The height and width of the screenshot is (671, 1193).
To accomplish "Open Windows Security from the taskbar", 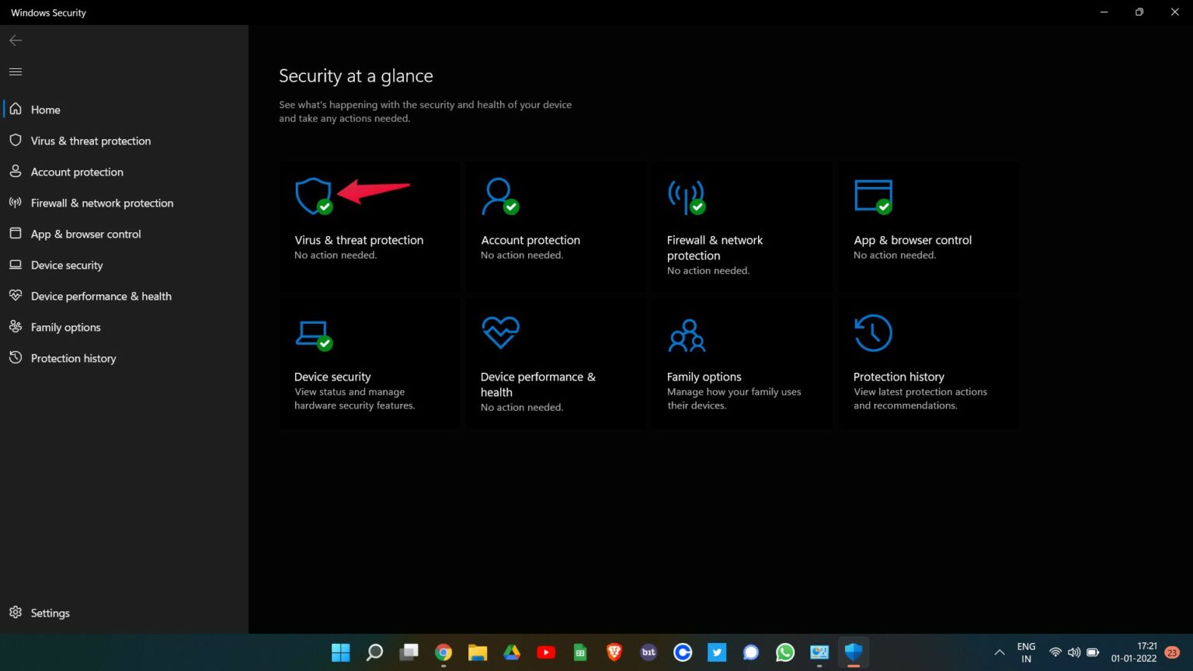I will (854, 652).
